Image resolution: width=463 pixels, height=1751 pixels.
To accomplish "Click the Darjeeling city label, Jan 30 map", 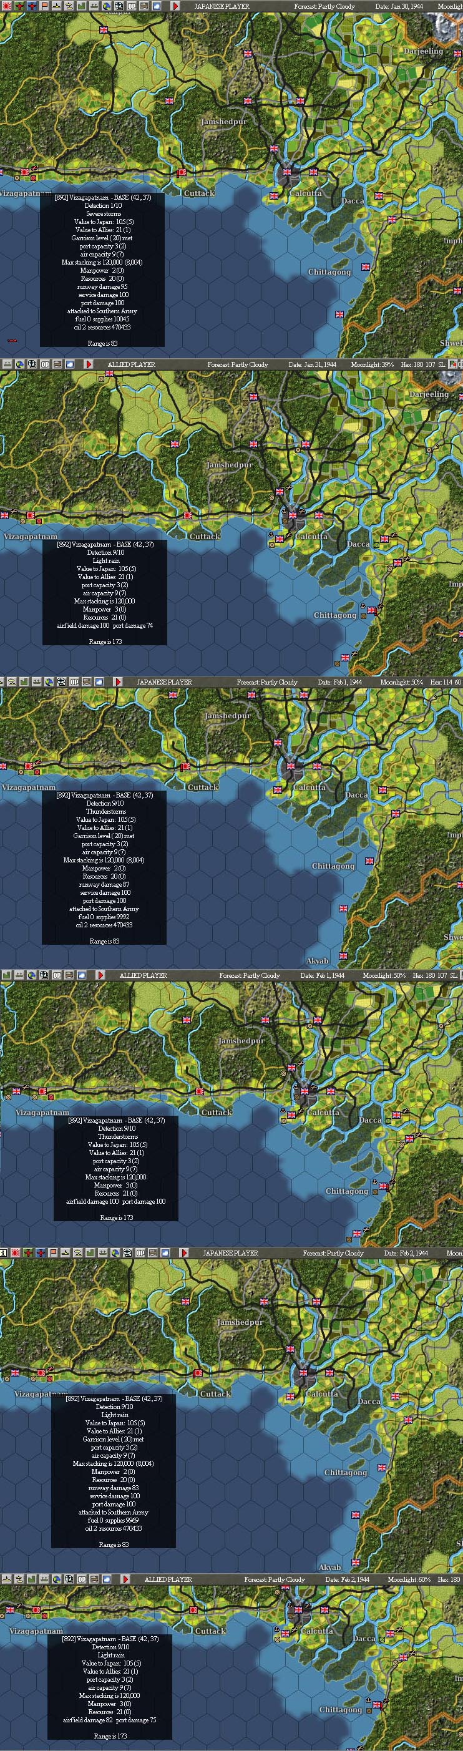I will pos(423,52).
